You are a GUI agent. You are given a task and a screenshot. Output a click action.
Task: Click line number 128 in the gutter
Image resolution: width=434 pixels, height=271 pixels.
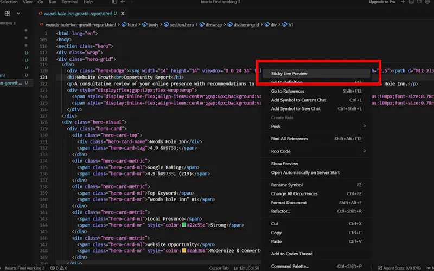pyautogui.click(x=43, y=122)
